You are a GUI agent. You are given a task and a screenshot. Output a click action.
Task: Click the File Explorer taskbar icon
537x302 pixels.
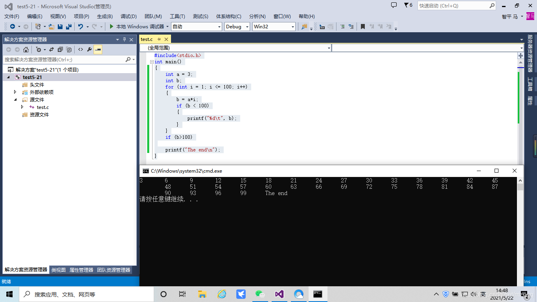tap(202, 294)
